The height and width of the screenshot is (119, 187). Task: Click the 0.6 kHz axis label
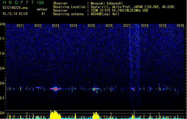point(2,113)
